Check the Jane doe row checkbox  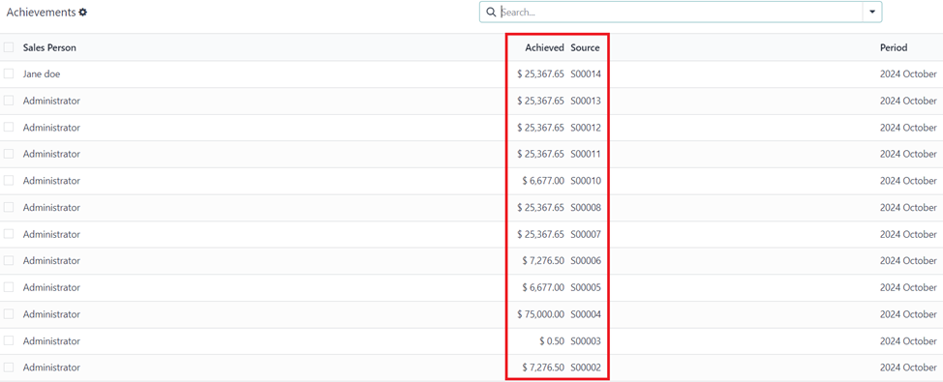[9, 73]
